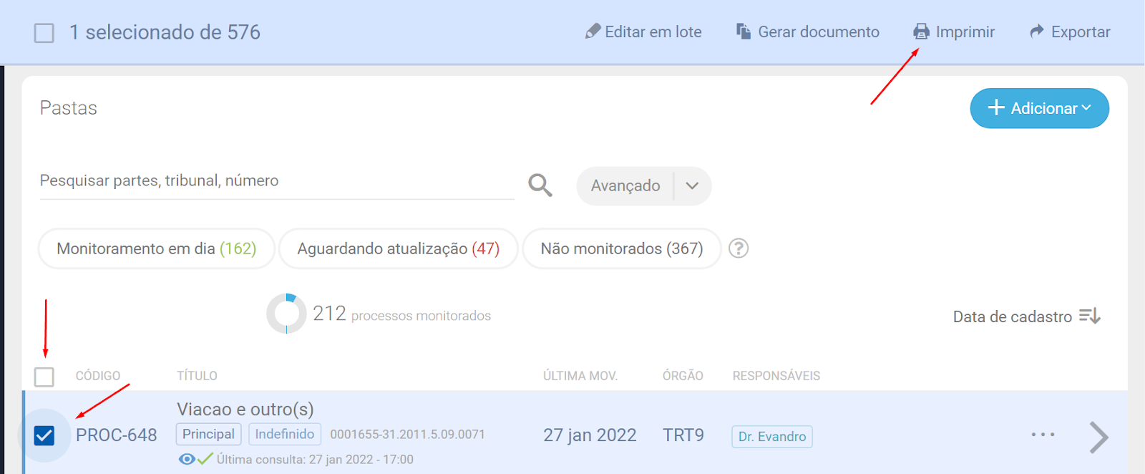Click the pencil Editar em lote icon
The width and height of the screenshot is (1145, 474).
click(x=593, y=32)
